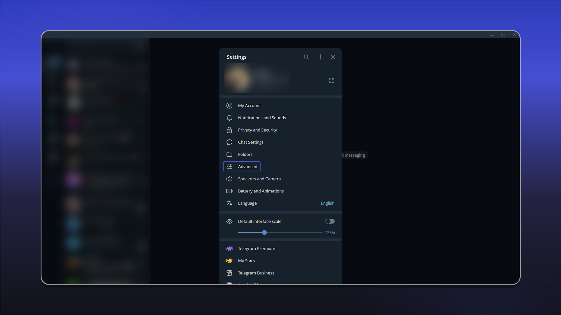Open search in Settings panel
Screen dimensions: 561x315
[306, 57]
